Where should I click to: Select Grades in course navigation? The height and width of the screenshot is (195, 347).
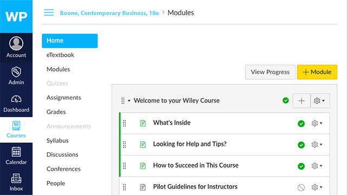(56, 112)
